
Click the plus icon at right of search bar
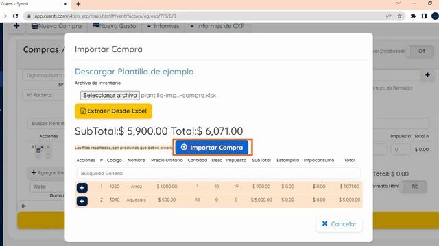click(x=427, y=75)
